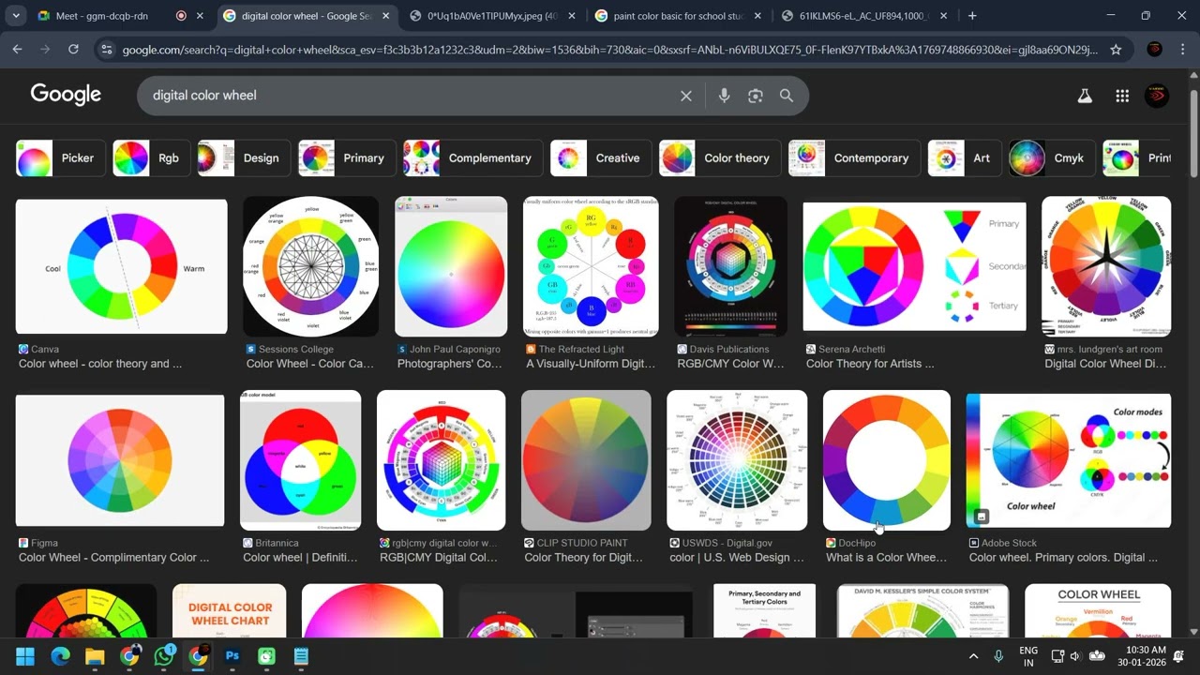
Task: Open USWDS Digital.gov color image
Action: (x=737, y=460)
